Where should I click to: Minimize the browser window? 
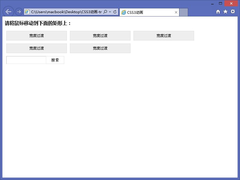(x=212, y=4)
